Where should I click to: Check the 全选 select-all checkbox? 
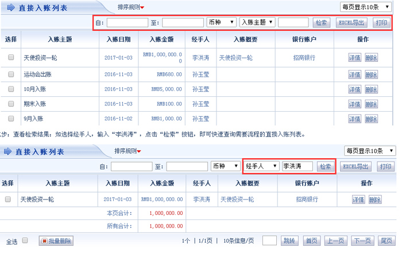(x=25, y=241)
